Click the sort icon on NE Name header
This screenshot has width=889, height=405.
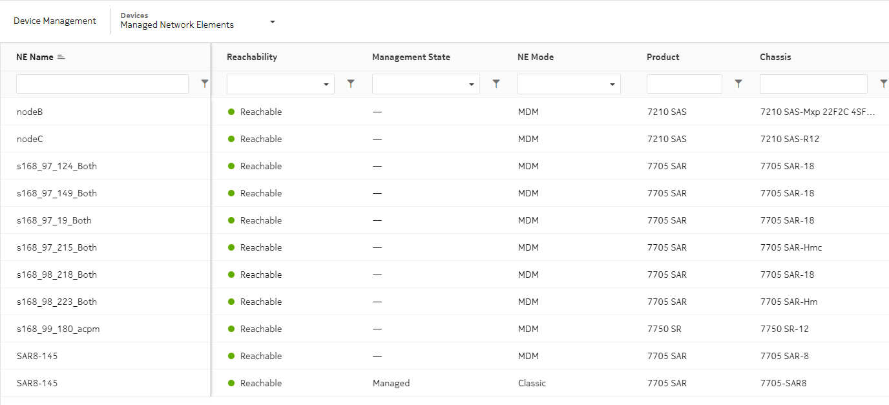click(60, 56)
